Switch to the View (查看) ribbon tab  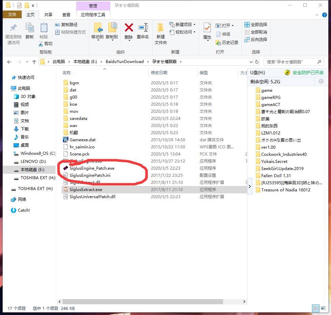coord(66,15)
